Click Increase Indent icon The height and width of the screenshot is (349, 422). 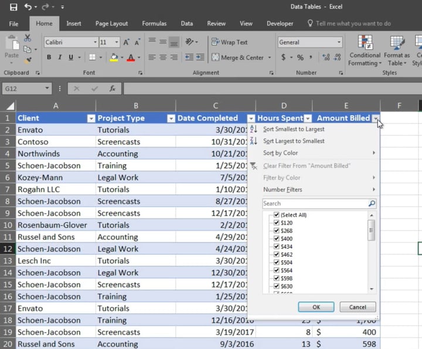(200, 57)
